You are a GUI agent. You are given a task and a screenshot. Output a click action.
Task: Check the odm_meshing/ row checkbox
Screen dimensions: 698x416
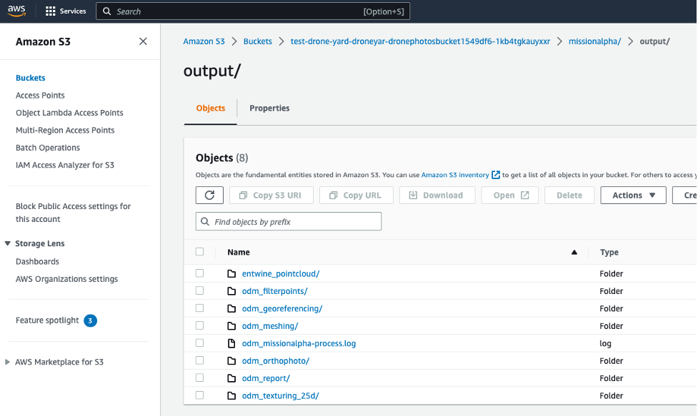[199, 325]
